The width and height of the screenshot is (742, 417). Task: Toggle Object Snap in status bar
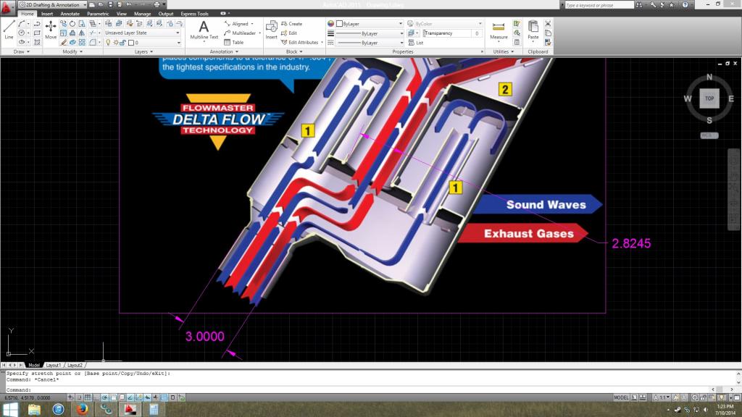[113, 397]
